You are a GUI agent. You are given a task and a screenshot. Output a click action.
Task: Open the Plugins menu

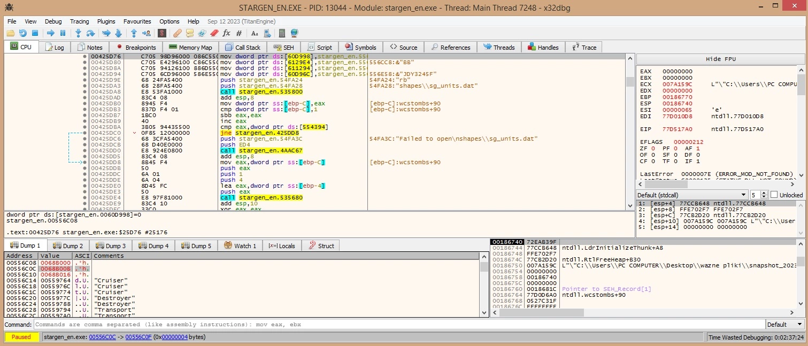[x=106, y=21]
